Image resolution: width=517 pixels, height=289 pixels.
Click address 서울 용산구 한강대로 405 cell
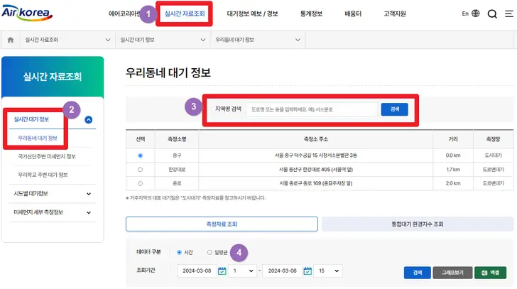[x=316, y=170]
